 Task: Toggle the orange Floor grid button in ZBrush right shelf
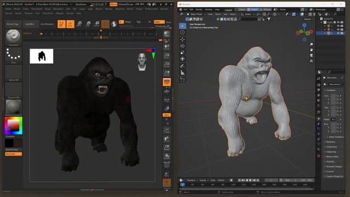167,82
